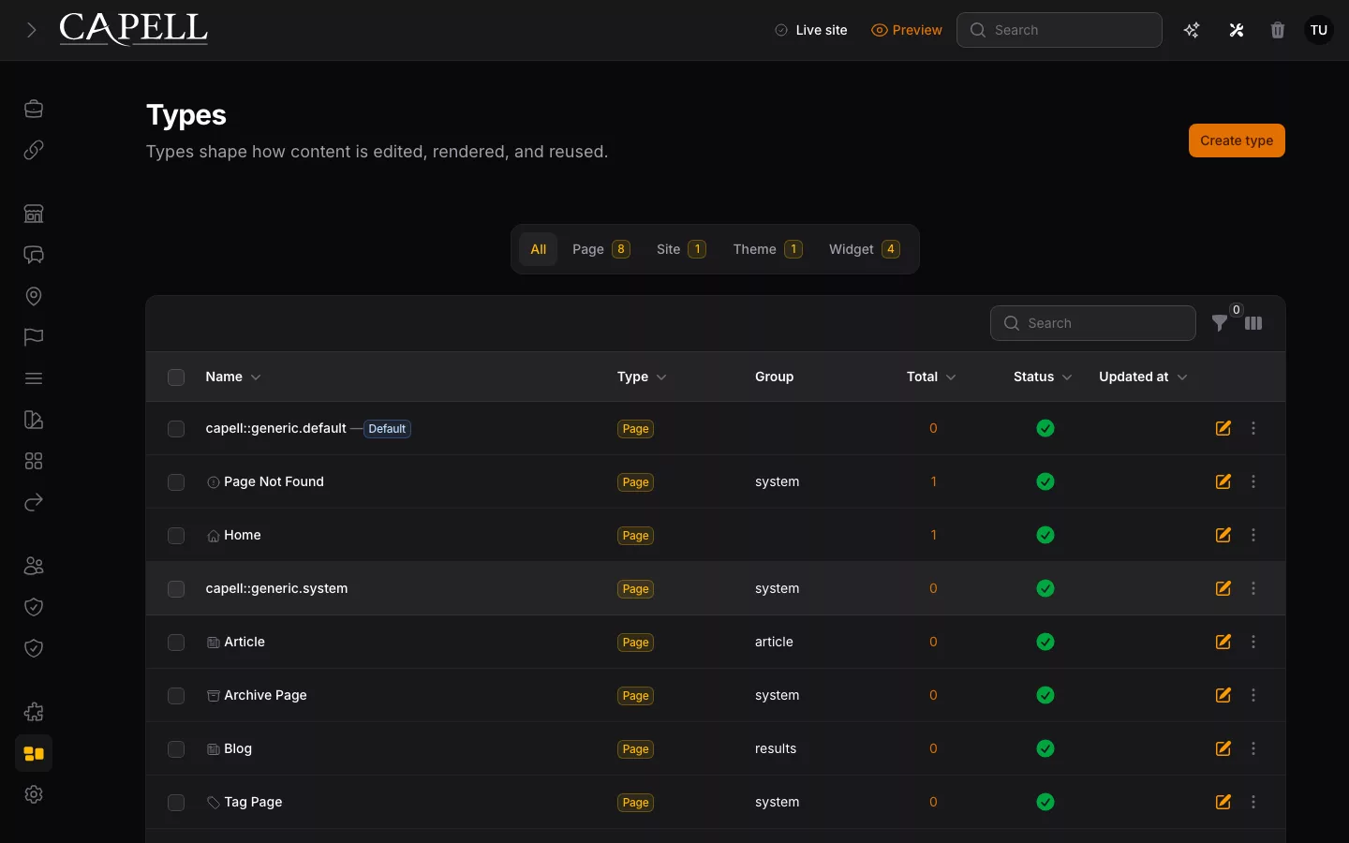This screenshot has height=843, width=1349.
Task: Switch to the Widget tab
Action: click(865, 249)
